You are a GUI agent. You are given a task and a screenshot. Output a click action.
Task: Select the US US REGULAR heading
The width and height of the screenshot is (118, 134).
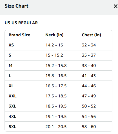click(x=21, y=23)
